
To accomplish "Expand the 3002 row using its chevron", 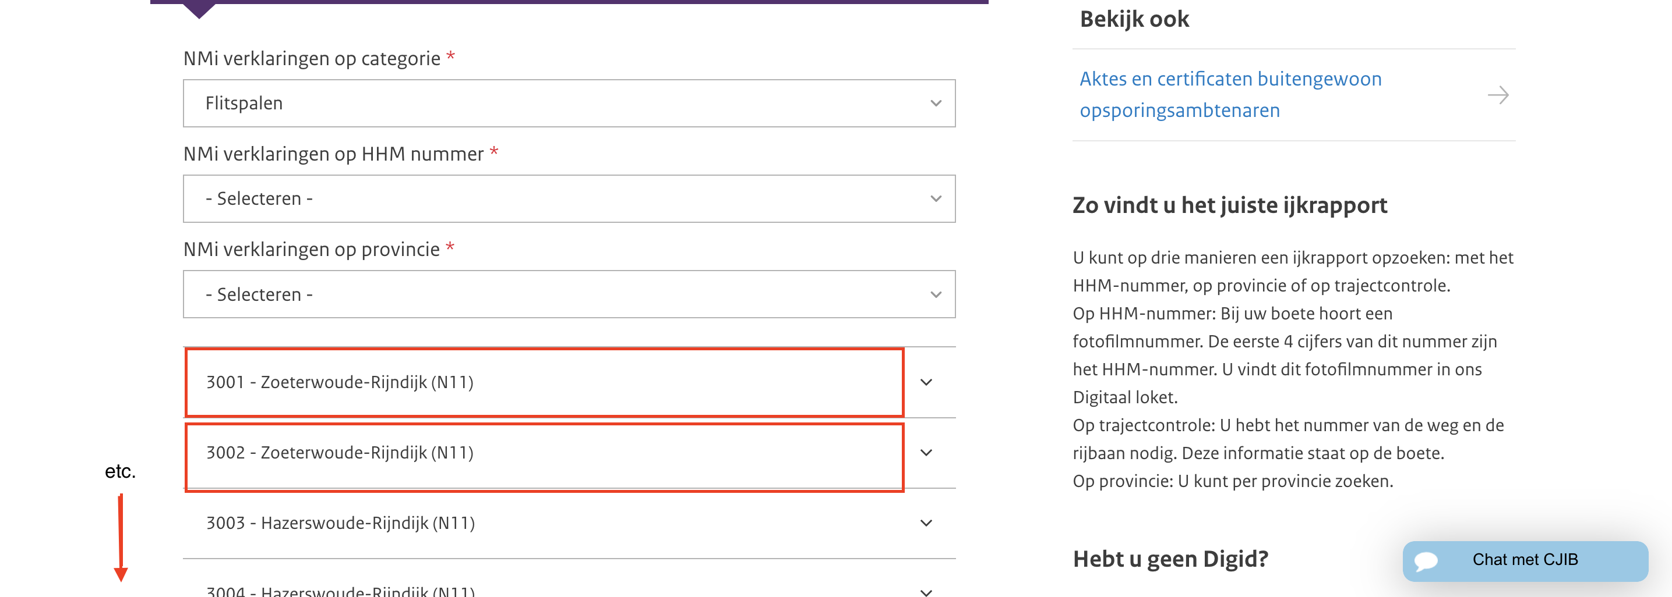I will point(926,453).
